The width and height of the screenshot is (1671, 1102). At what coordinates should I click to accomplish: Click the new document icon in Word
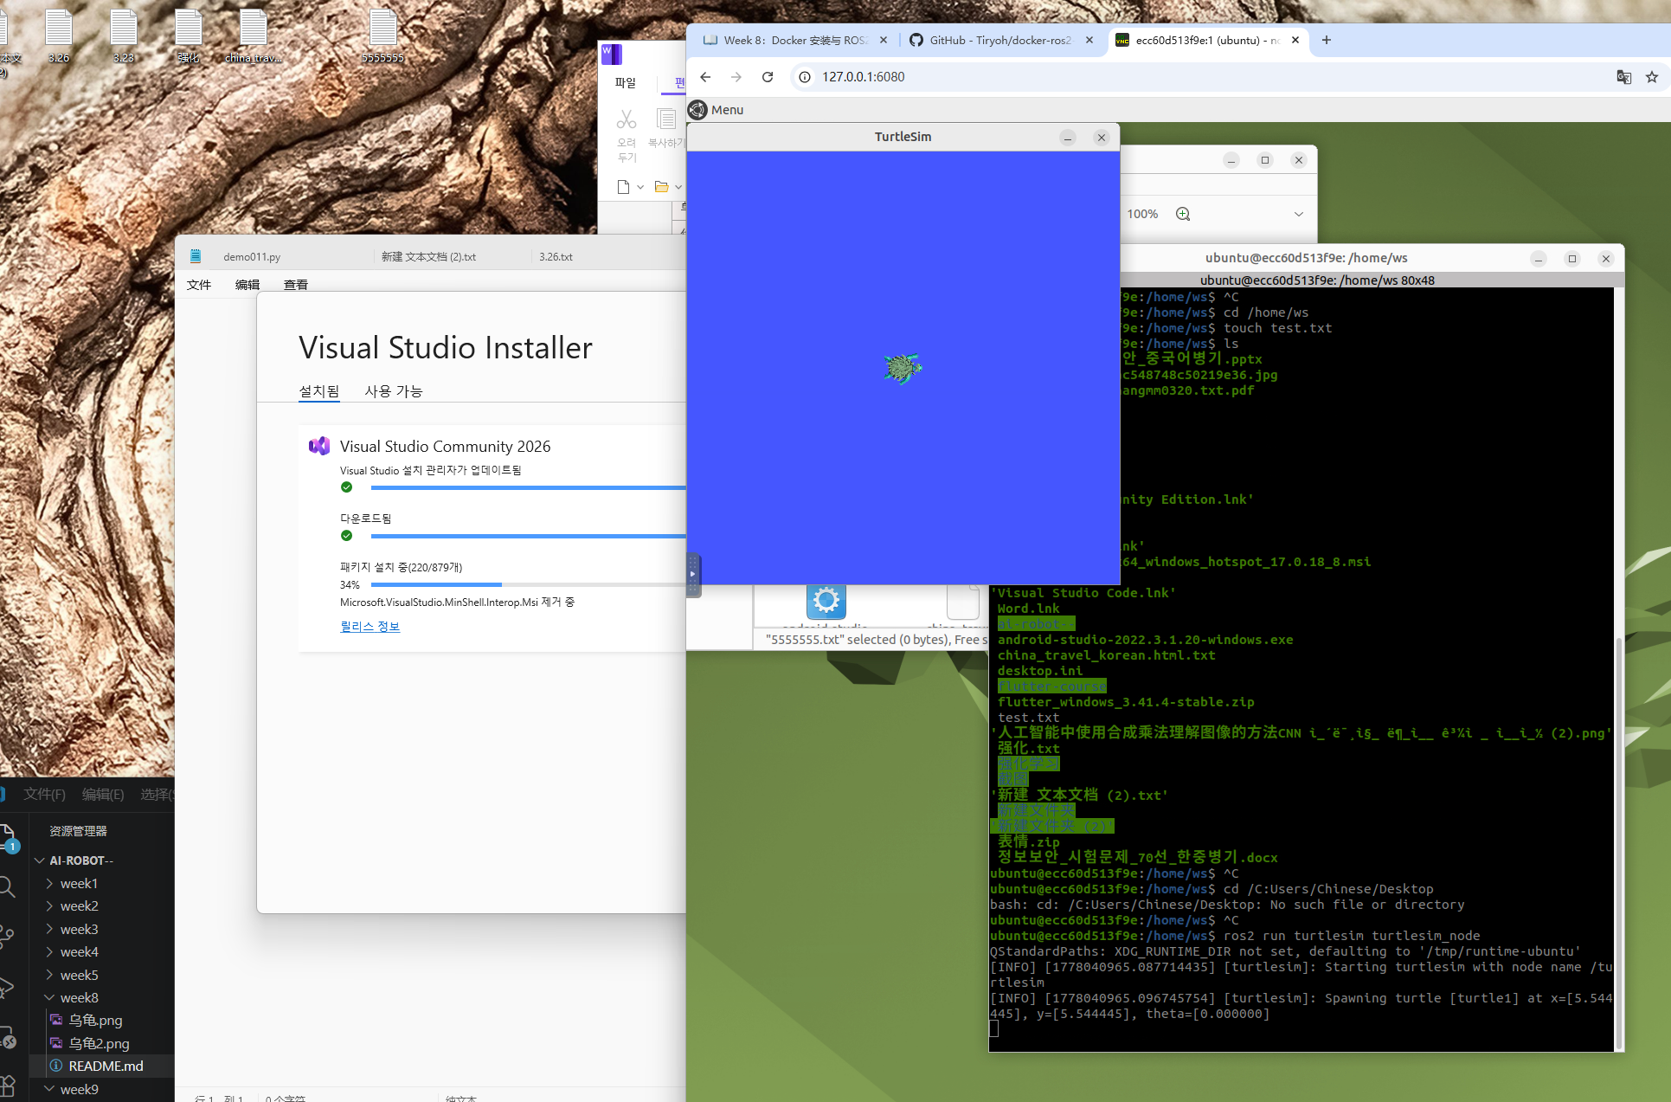click(623, 187)
